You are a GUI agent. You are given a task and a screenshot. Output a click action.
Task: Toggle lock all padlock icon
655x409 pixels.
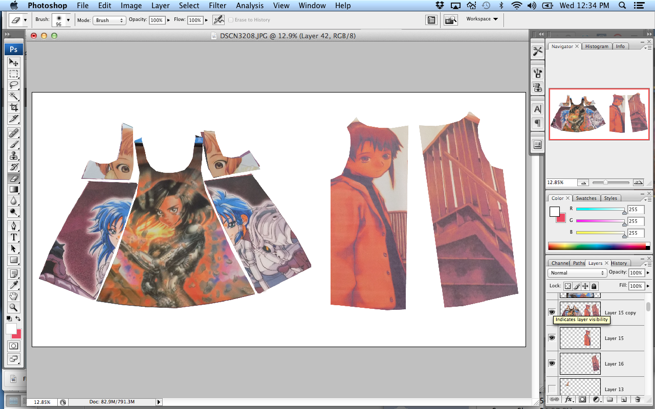point(594,286)
